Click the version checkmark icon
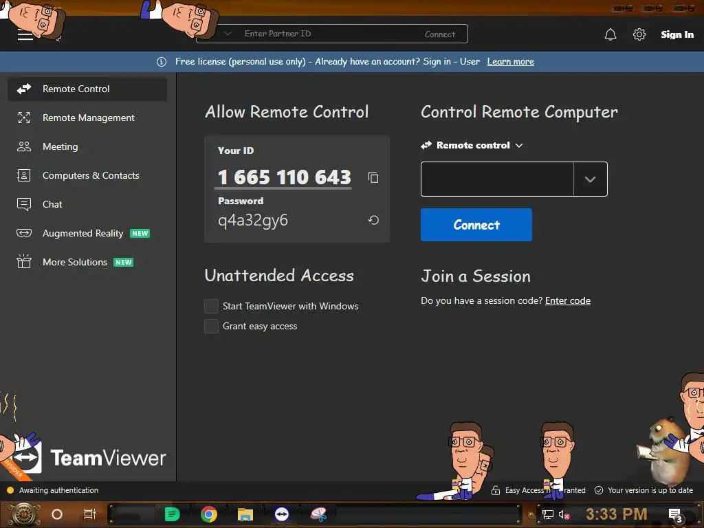The image size is (704, 528). [599, 490]
